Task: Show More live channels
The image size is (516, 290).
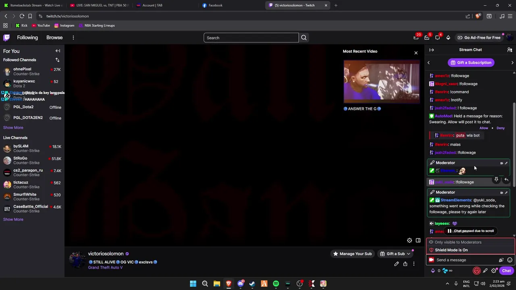Action: coord(13,220)
